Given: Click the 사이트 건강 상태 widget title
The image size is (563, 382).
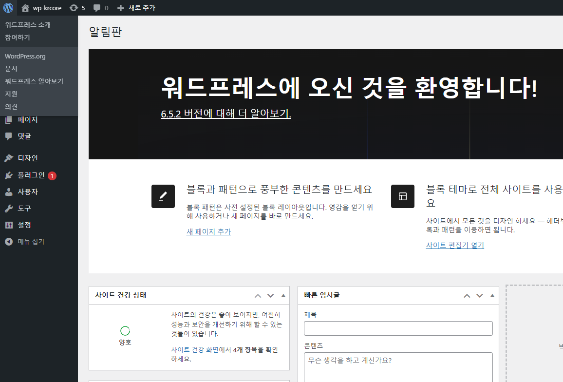Looking at the screenshot, I should pos(121,295).
